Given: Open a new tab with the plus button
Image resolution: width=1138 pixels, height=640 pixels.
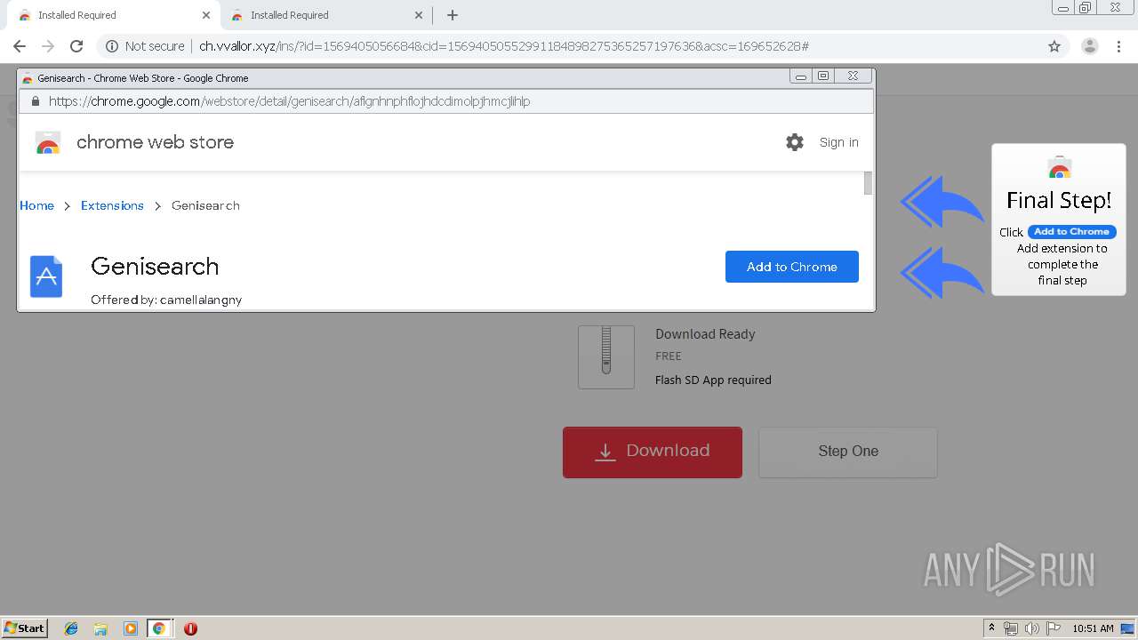Looking at the screenshot, I should click(x=453, y=15).
